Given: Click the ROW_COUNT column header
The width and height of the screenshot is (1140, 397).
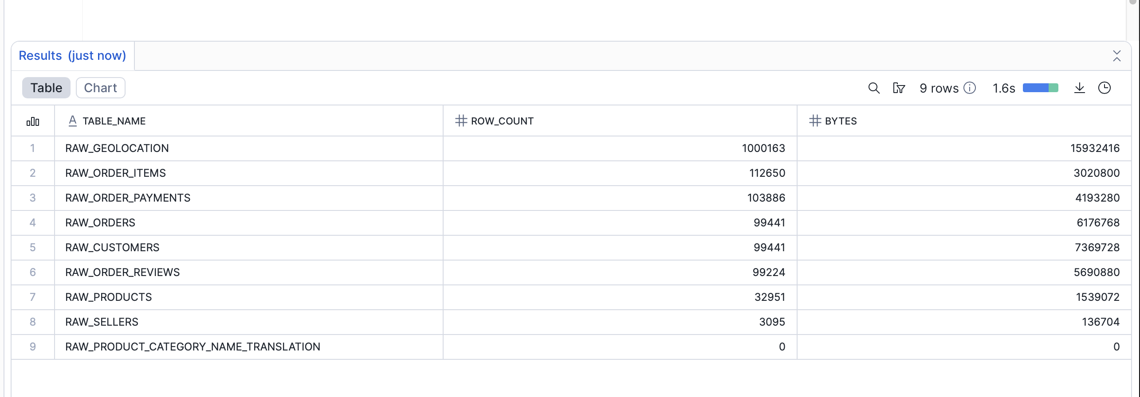Looking at the screenshot, I should [x=502, y=121].
